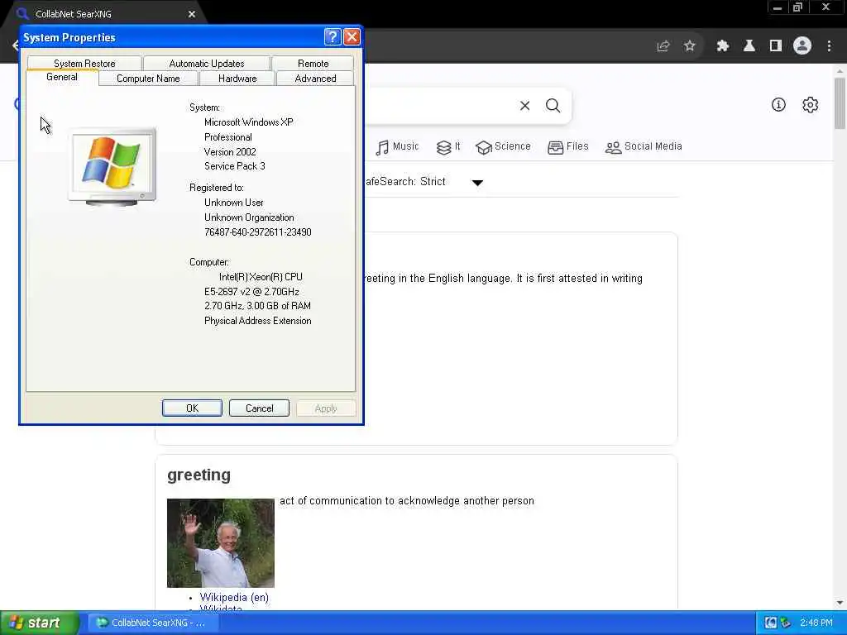Close the System Properties dialog
The image size is (847, 635).
(x=352, y=36)
